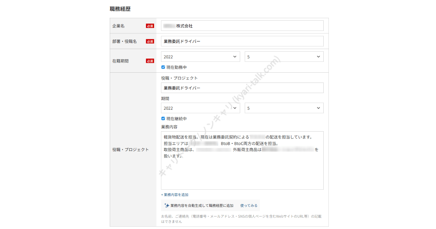The image size is (436, 229).
Task: Uncheck the 現在継続中 checkbox
Action: (163, 118)
